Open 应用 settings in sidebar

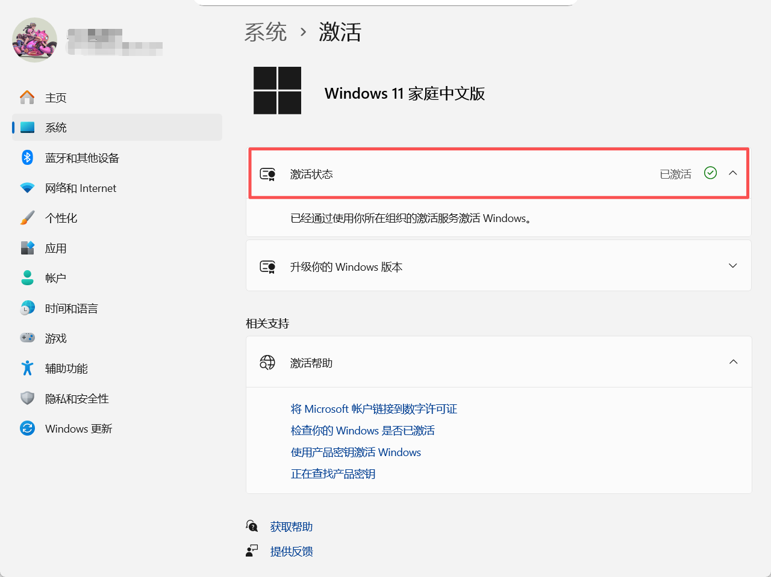(x=56, y=248)
